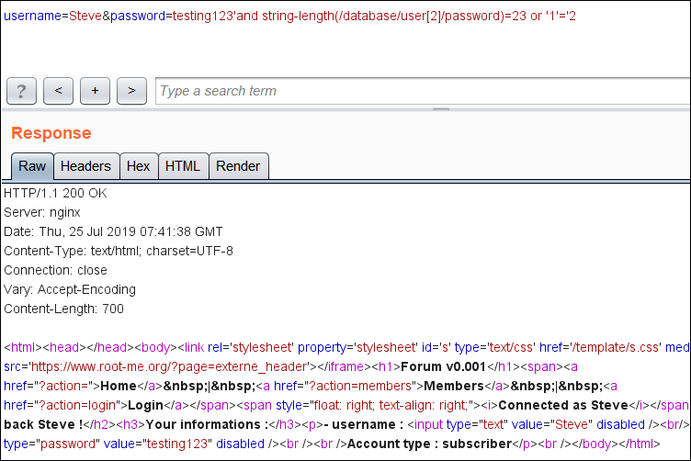691x461 pixels.
Task: Open the search help question-mark button
Action: coord(22,91)
